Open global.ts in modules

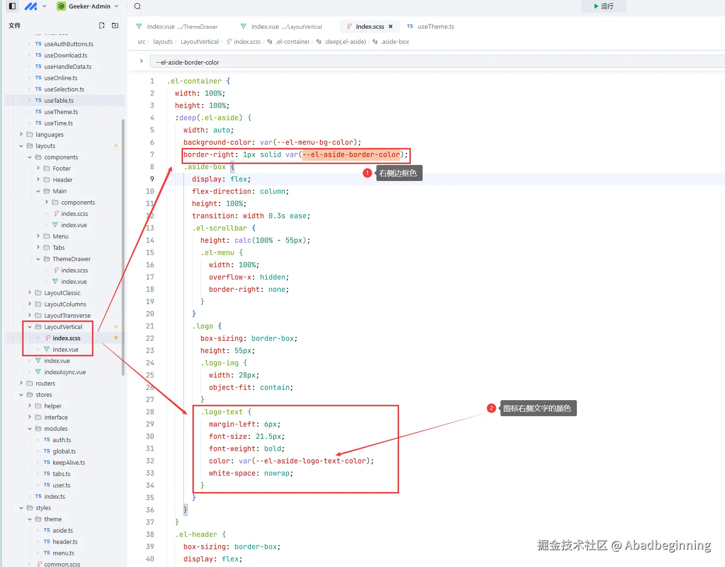click(x=64, y=451)
